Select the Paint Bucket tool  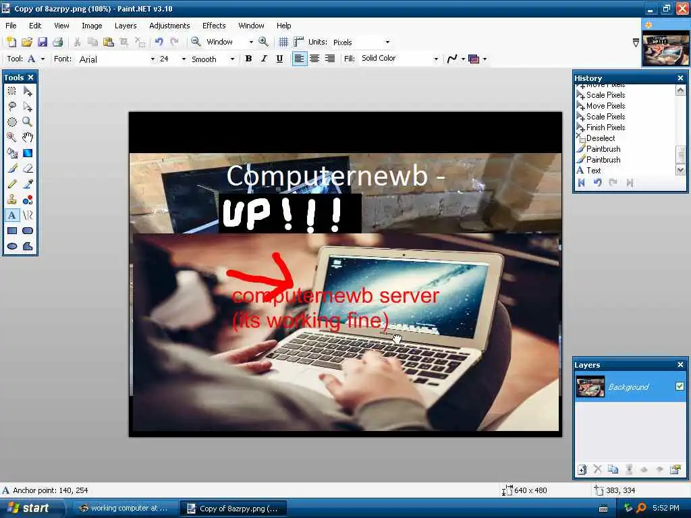tap(12, 153)
